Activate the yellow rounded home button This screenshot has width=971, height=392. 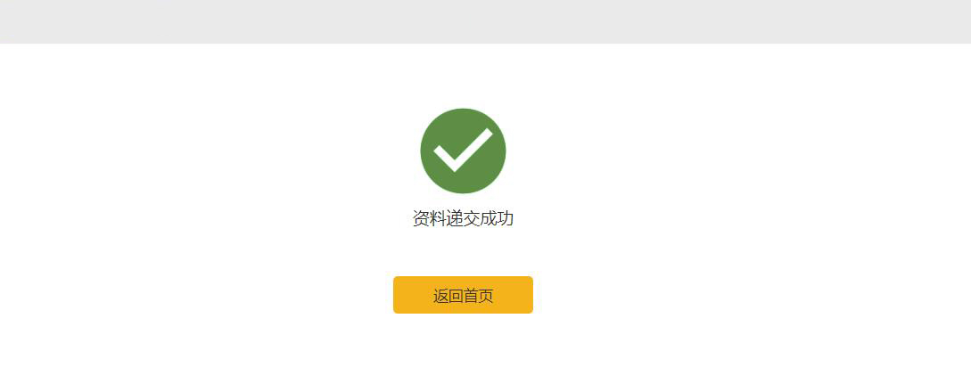463,295
